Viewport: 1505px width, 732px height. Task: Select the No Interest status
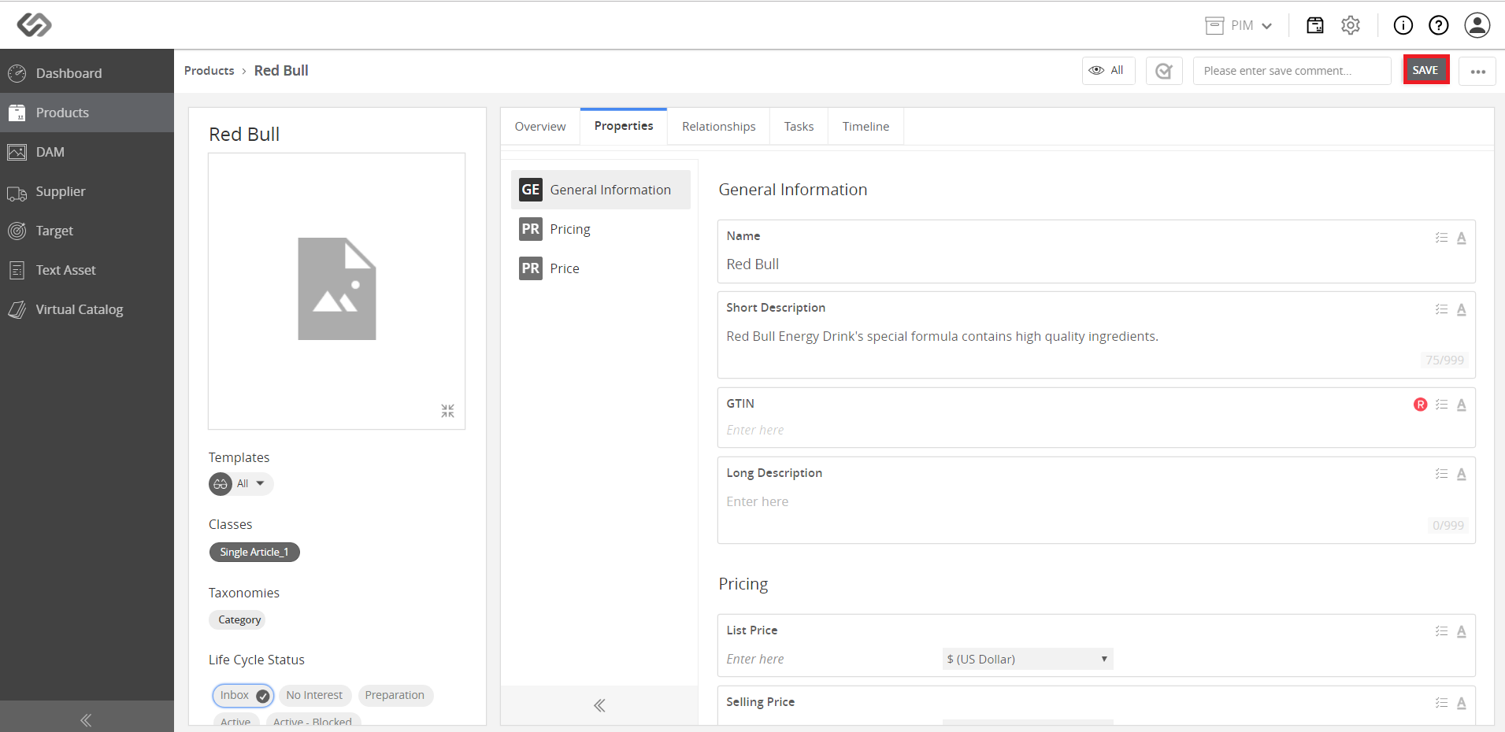[314, 695]
